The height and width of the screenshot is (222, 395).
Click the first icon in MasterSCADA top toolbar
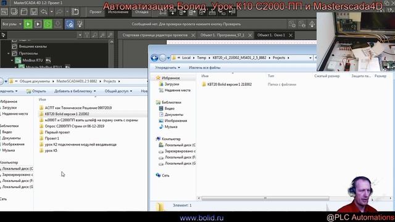pos(4,12)
